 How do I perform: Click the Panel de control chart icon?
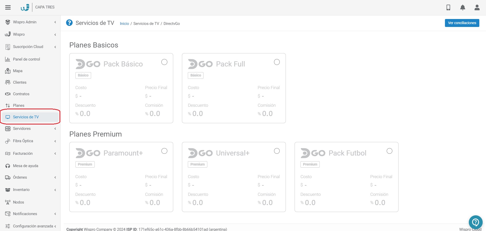(8, 59)
